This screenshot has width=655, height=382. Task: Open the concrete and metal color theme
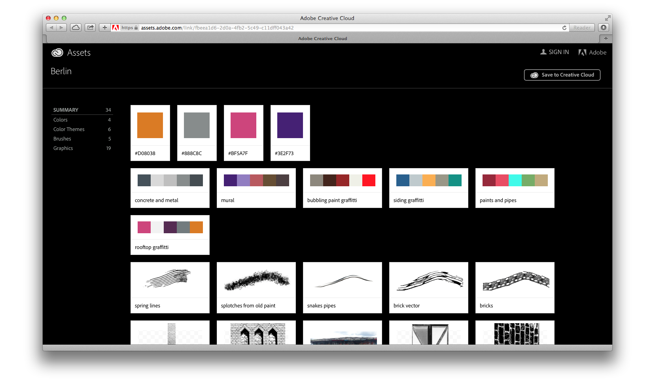tap(170, 188)
